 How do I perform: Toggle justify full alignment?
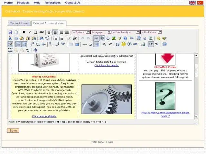pos(67,32)
